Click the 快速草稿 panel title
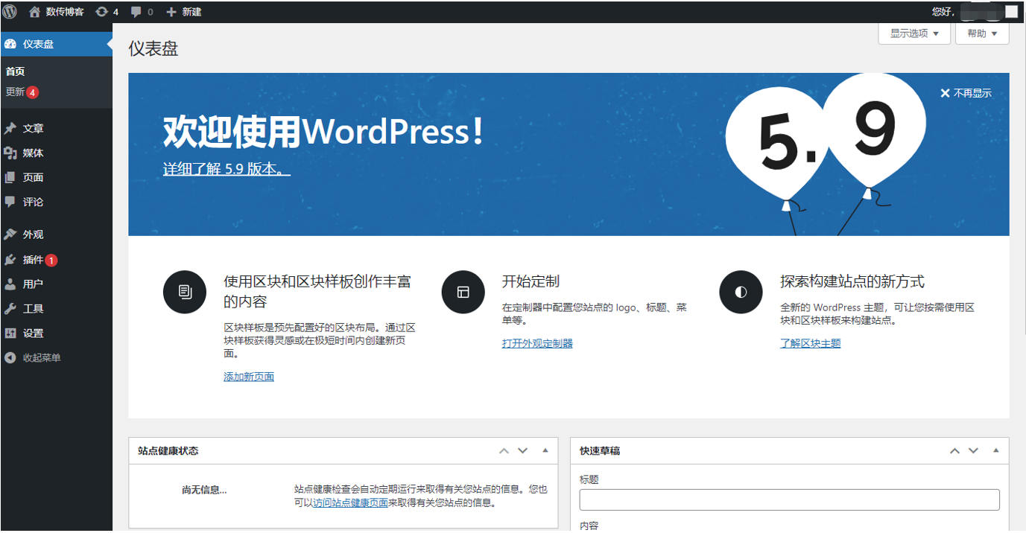The image size is (1026, 533). [600, 451]
